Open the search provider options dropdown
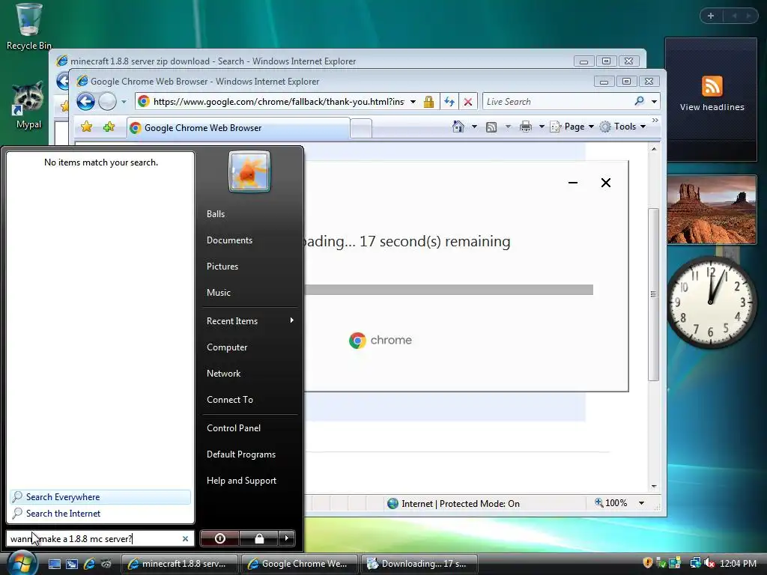 pyautogui.click(x=654, y=102)
